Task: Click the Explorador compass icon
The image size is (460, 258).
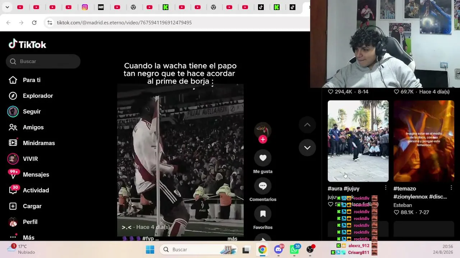Action: click(13, 96)
